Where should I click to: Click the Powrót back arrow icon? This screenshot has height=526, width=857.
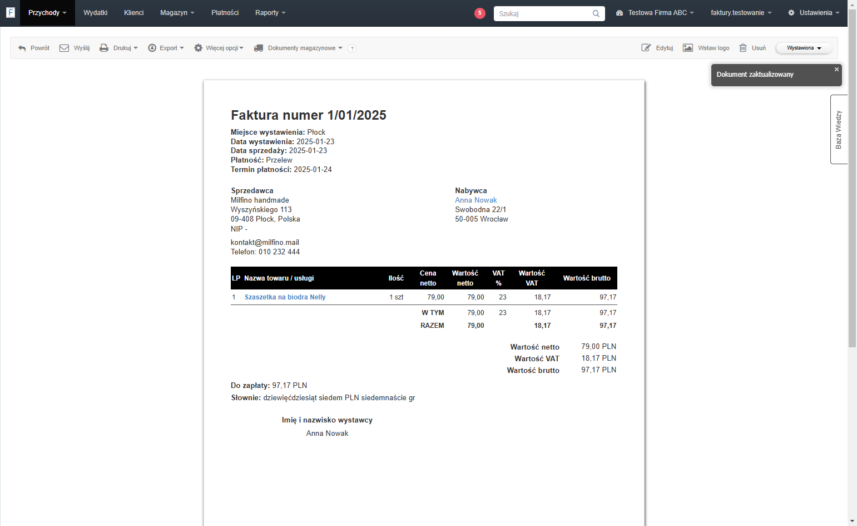click(x=22, y=48)
